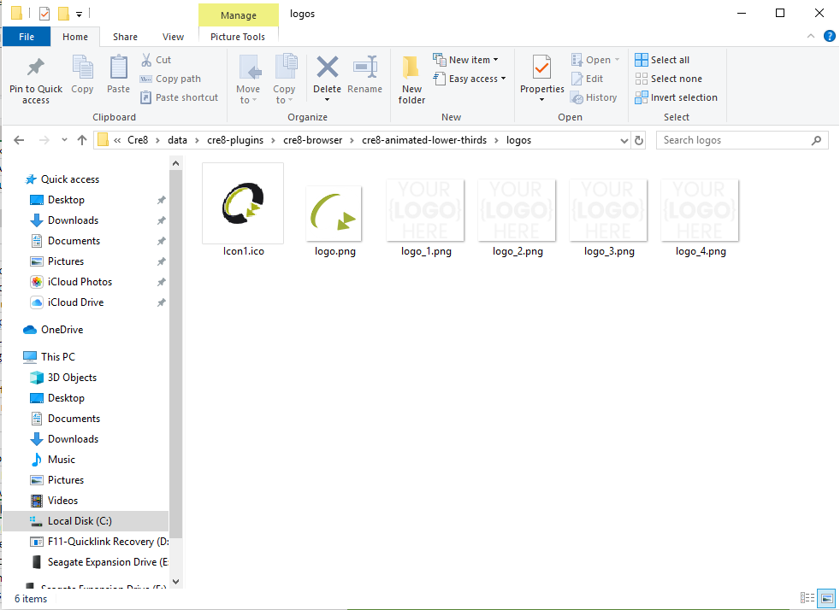Select the Icon1.ico file
The height and width of the screenshot is (610, 840).
[243, 210]
